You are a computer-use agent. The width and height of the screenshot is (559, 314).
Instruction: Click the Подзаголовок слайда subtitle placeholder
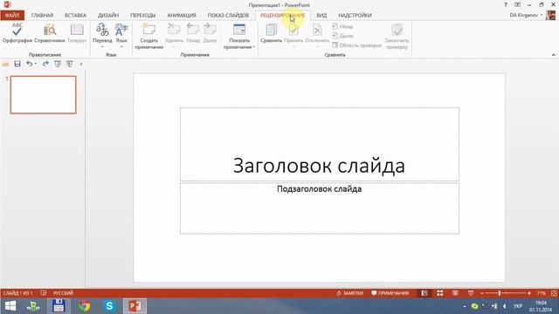point(320,208)
